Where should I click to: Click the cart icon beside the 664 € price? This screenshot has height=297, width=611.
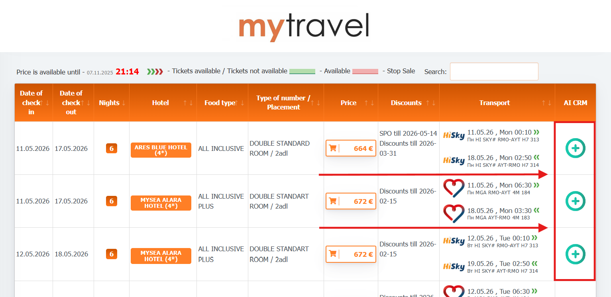click(x=332, y=148)
